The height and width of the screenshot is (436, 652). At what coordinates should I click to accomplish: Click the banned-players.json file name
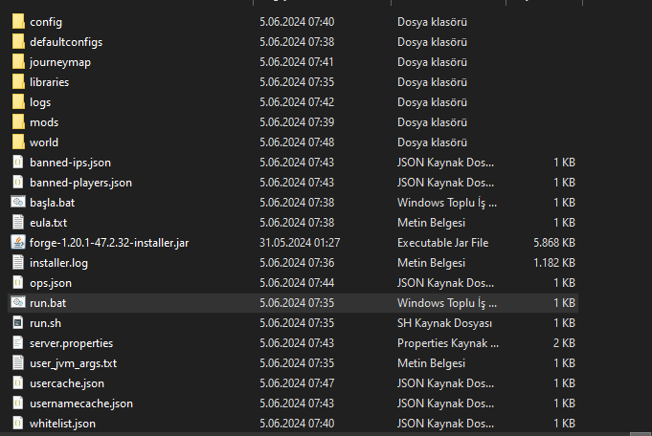click(80, 183)
